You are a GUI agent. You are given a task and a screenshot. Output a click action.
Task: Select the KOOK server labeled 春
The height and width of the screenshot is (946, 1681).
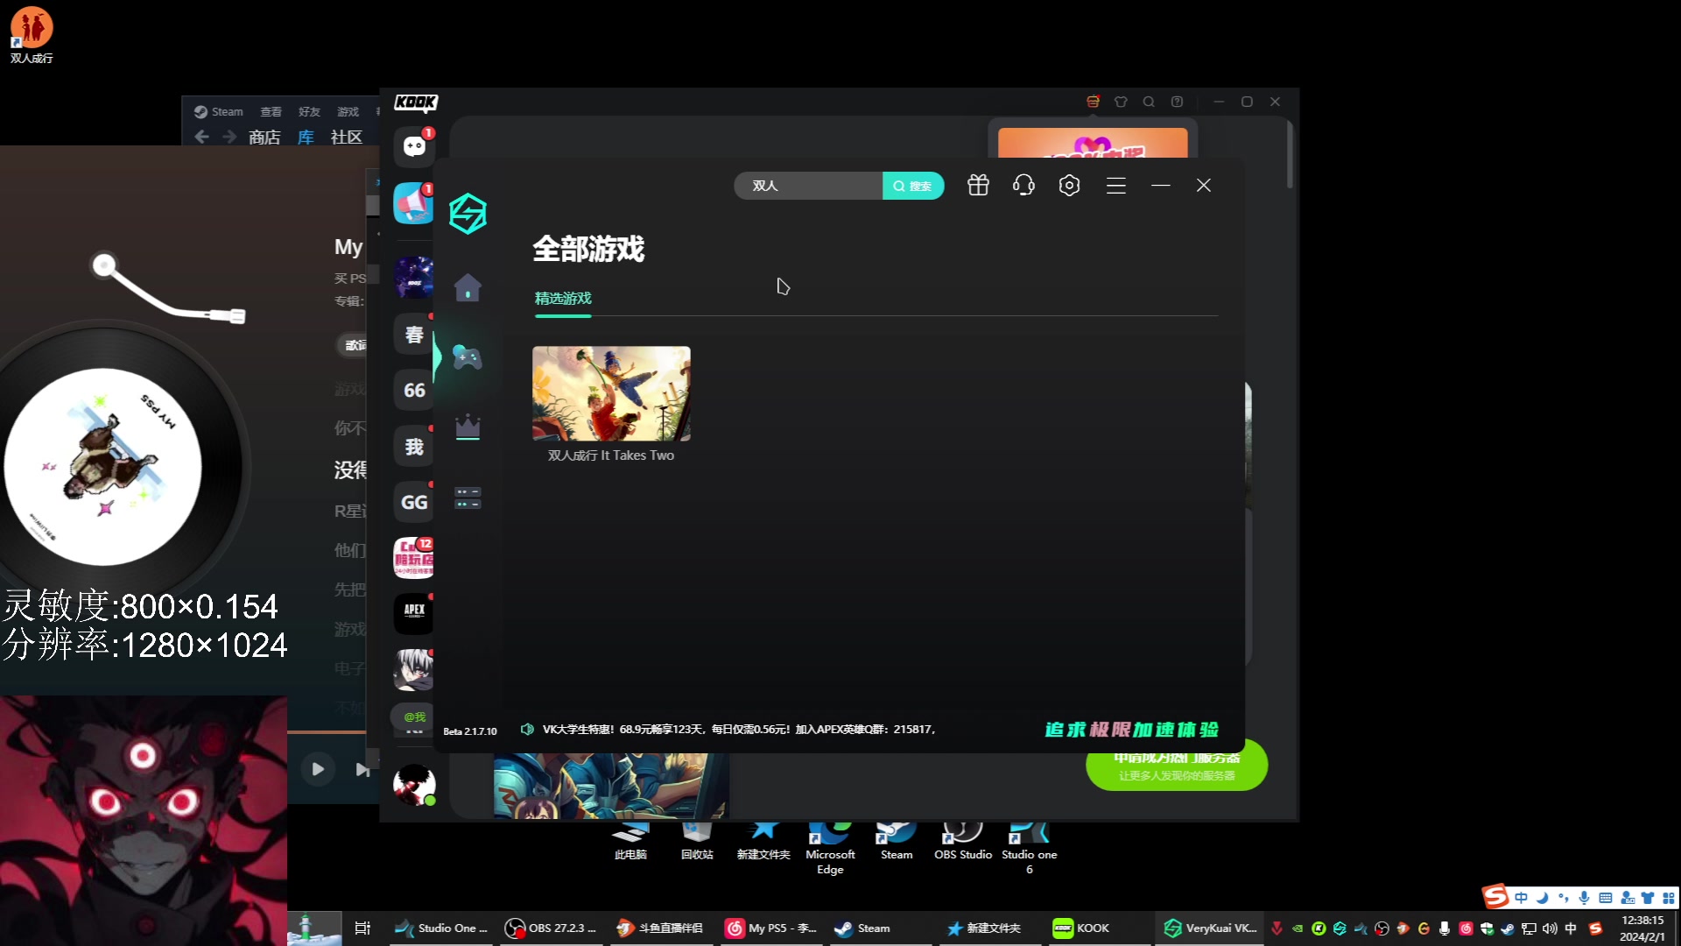414,334
